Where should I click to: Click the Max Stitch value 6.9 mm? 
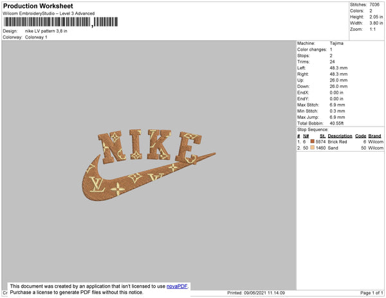point(337,105)
